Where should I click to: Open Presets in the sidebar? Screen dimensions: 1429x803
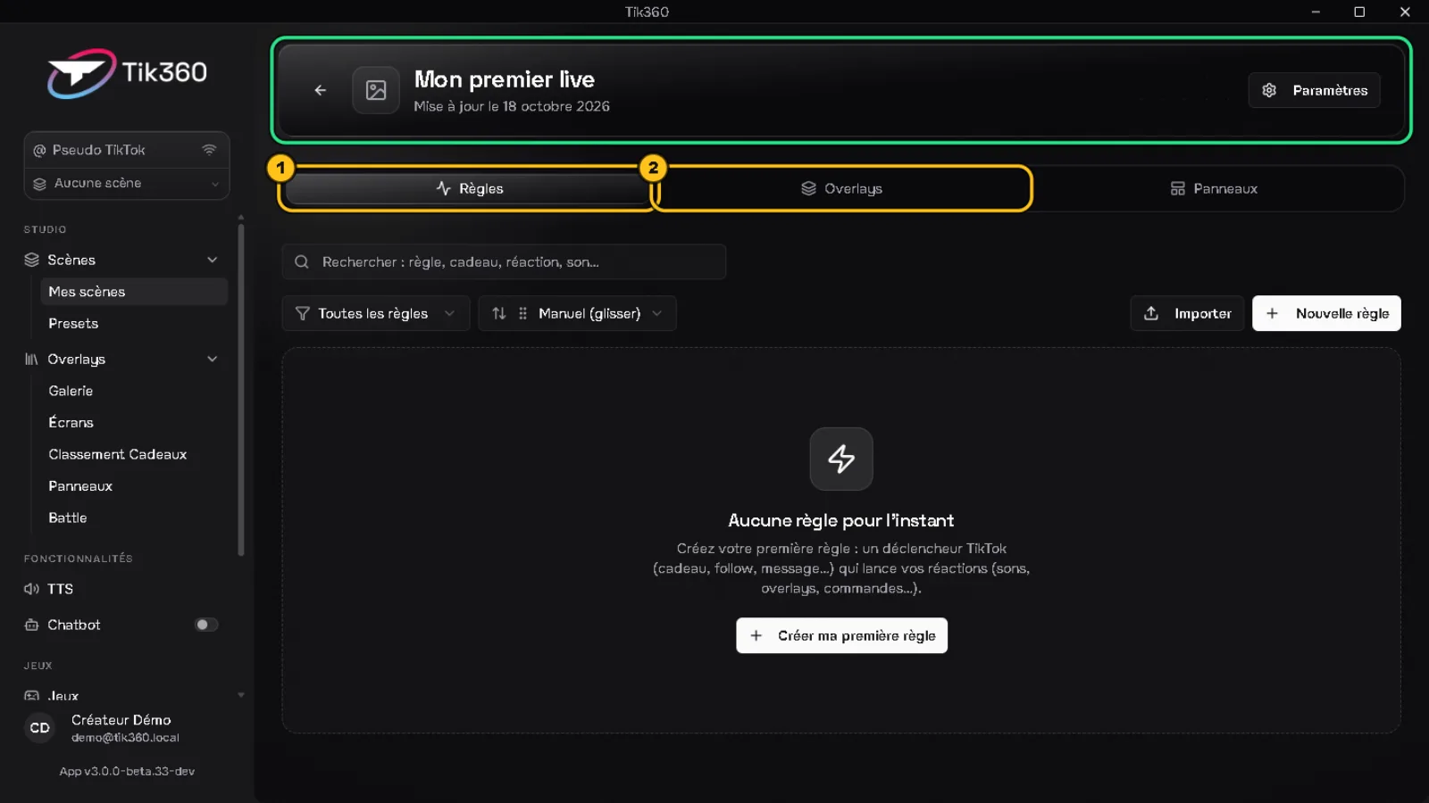click(x=134, y=323)
